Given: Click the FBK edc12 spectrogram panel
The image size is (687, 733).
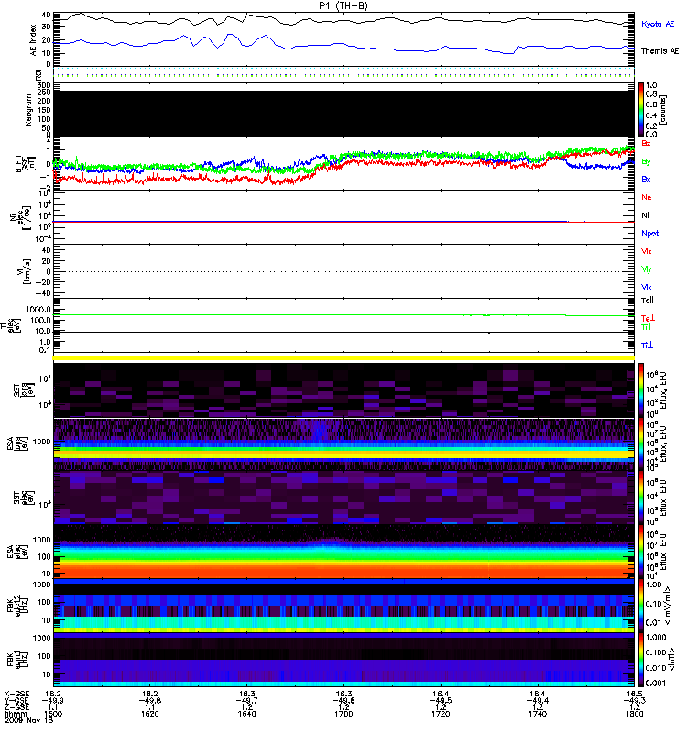Looking at the screenshot, I should click(343, 606).
